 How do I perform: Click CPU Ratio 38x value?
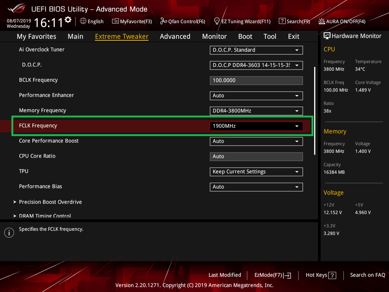[x=327, y=111]
